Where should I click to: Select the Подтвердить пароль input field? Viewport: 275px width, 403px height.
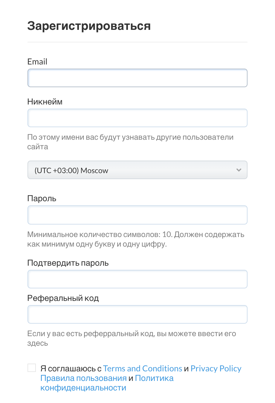tap(137, 279)
